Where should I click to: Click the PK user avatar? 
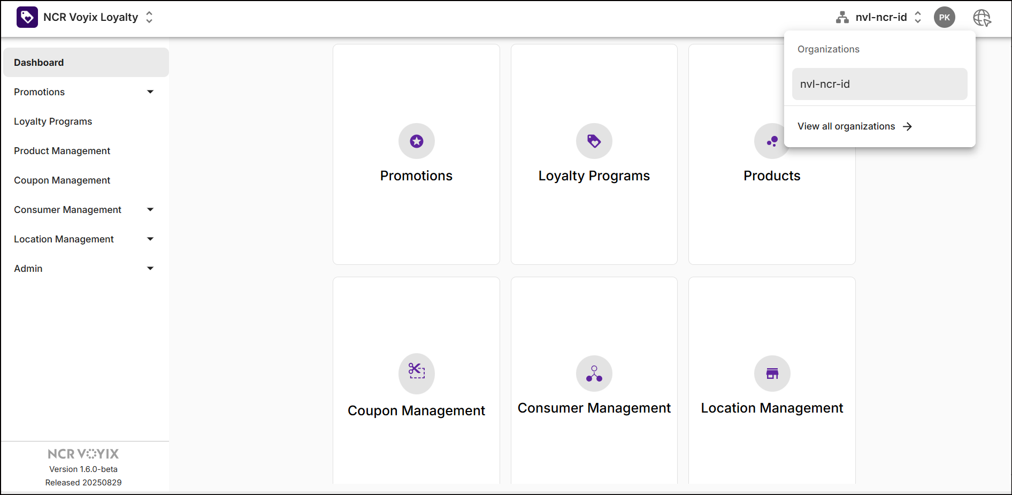point(944,18)
